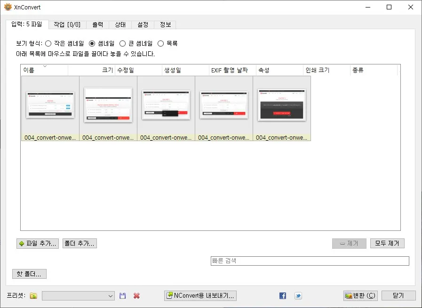Click the 폴더 추가... button

click(80, 244)
